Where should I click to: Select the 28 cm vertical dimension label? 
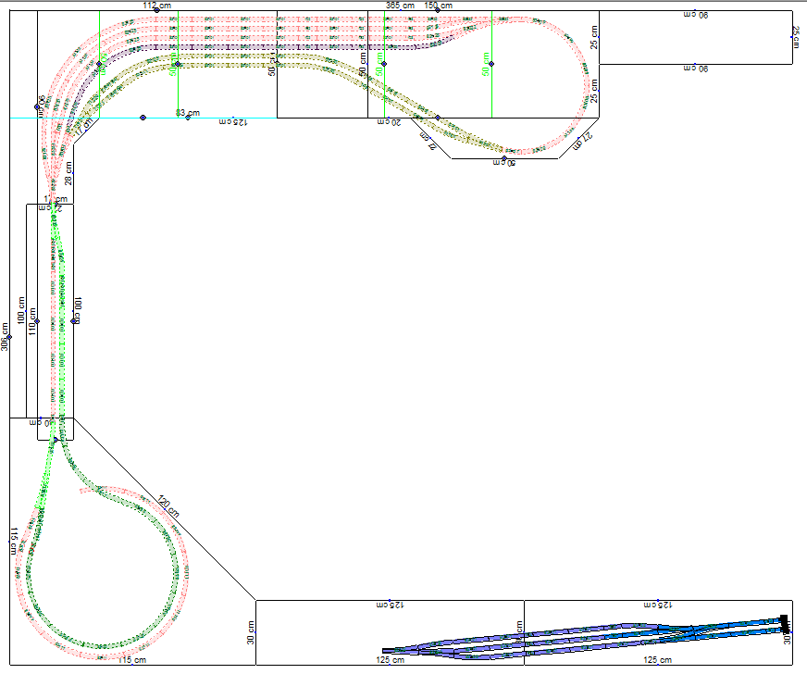point(68,172)
